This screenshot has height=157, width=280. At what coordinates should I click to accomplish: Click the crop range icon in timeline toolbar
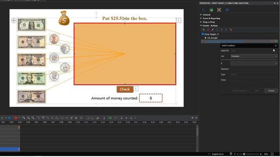click(62, 118)
